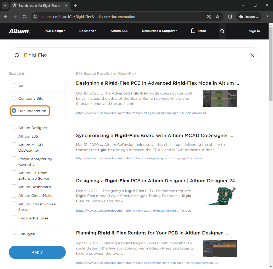Image resolution: width=273 pixels, height=269 pixels.
Task: Click the Store shopping bag icon
Action: (193, 31)
